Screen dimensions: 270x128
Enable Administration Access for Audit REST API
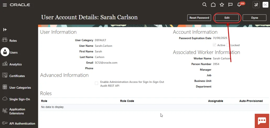coord(97,83)
